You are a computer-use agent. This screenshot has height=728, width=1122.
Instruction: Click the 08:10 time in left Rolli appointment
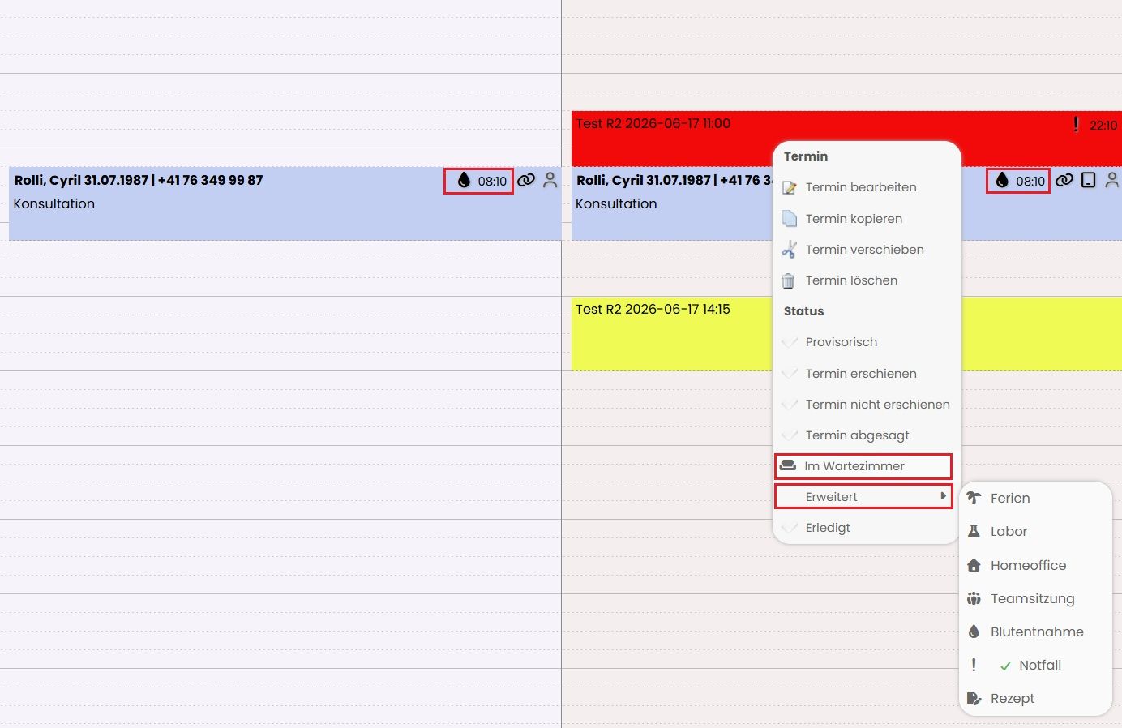point(492,181)
